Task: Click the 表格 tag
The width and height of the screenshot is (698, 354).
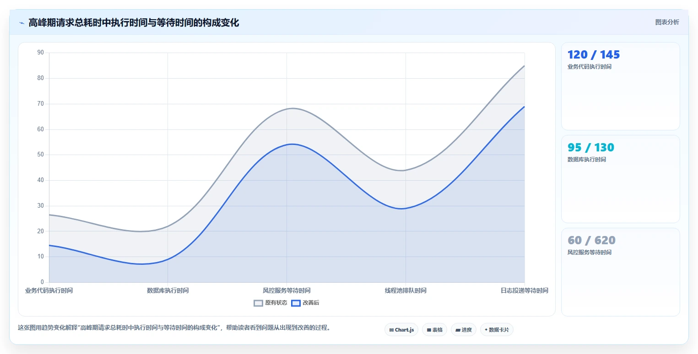Action: 434,330
